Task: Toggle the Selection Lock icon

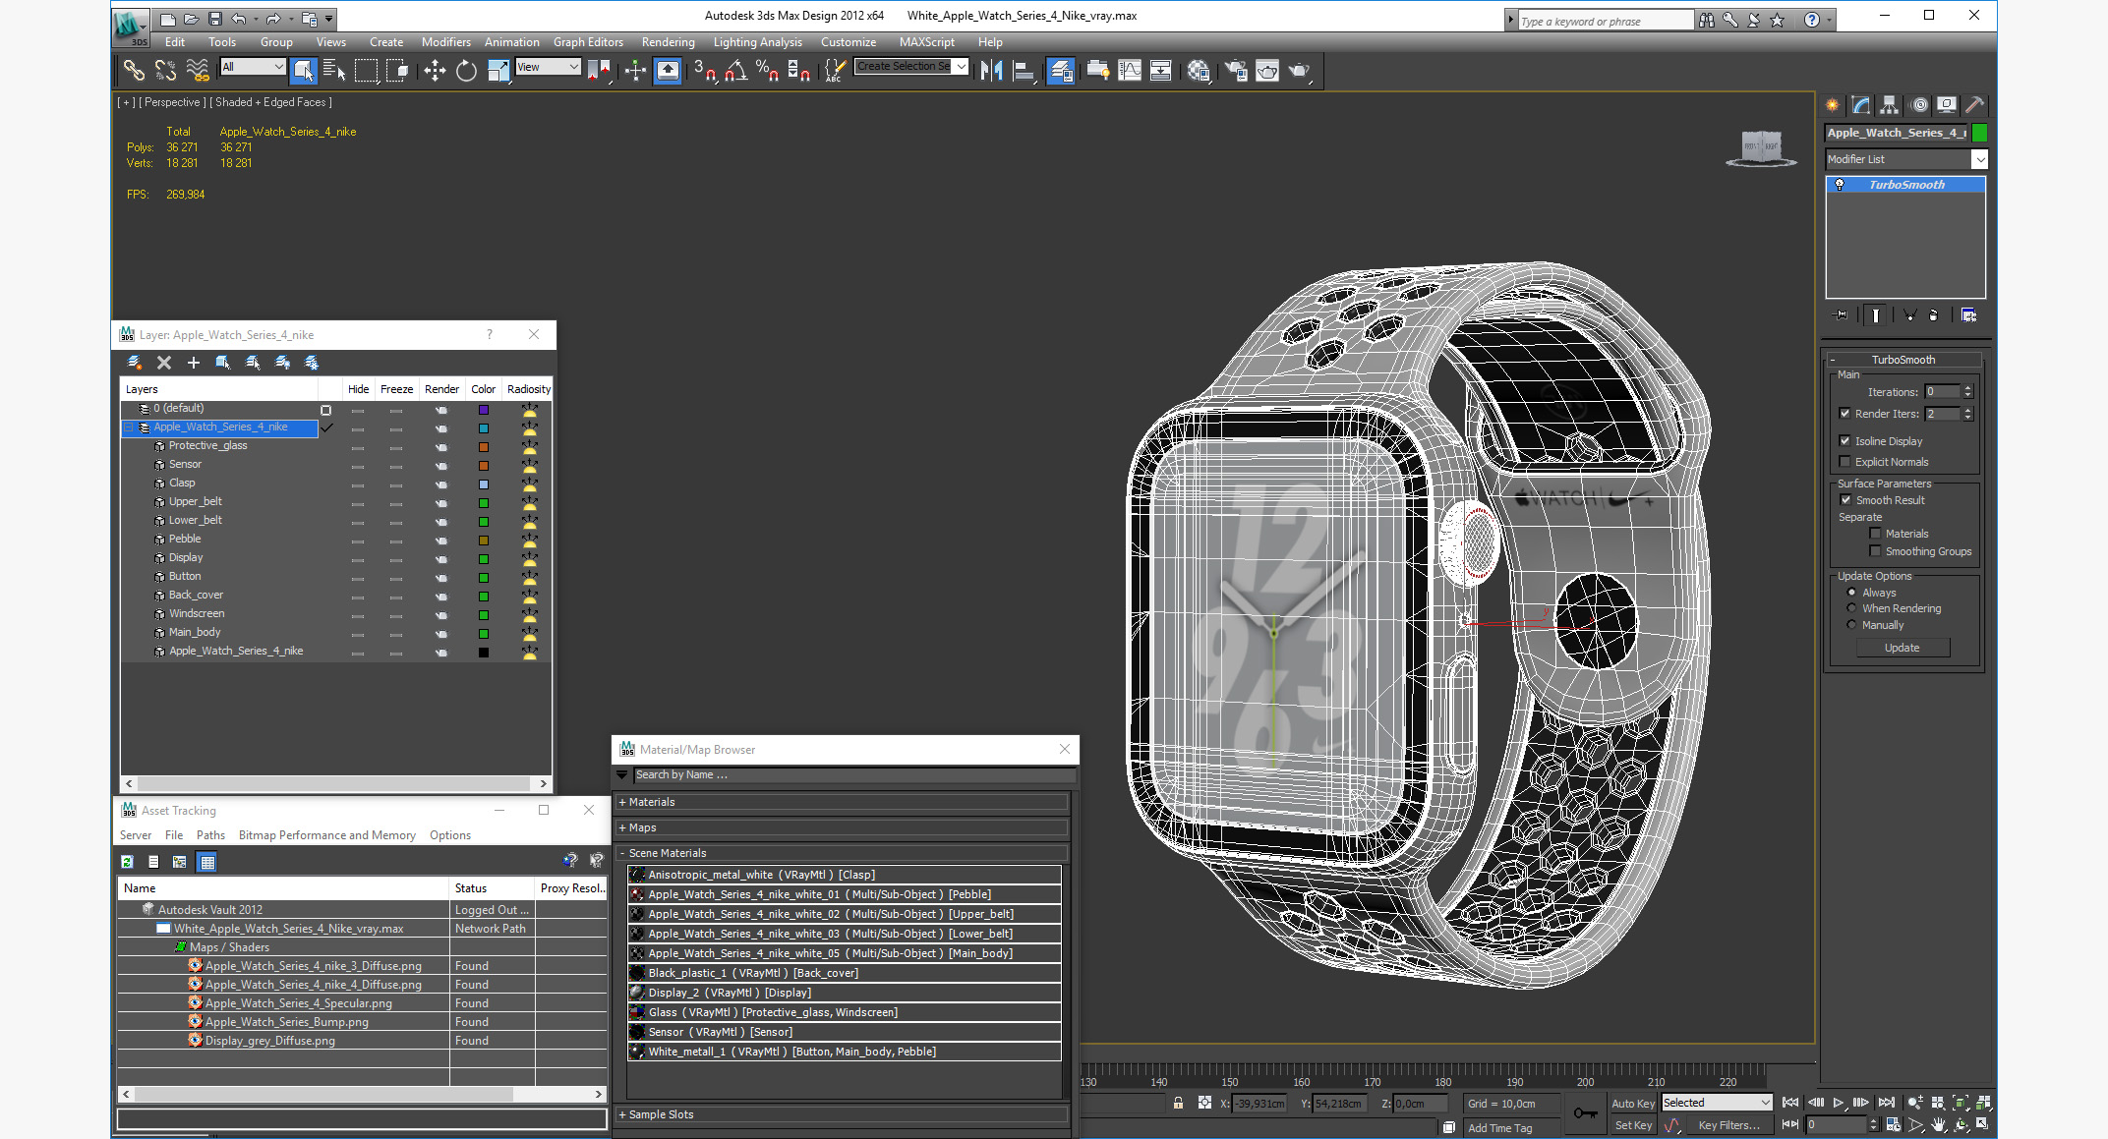Action: click(1178, 1103)
